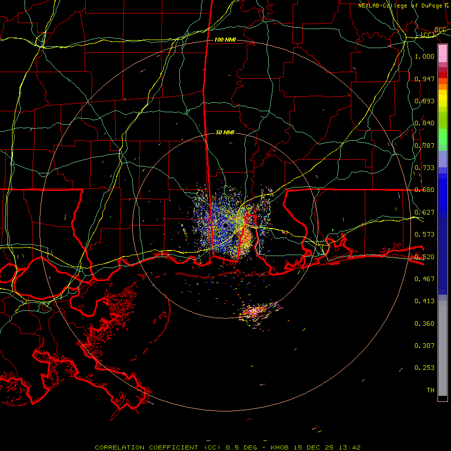Click the 0.627 scale value
The width and height of the screenshot is (451, 451).
tap(424, 212)
